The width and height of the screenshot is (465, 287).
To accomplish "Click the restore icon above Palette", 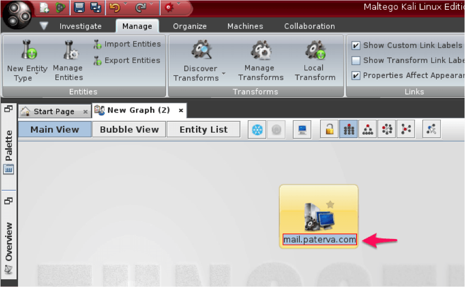I will click(8, 109).
